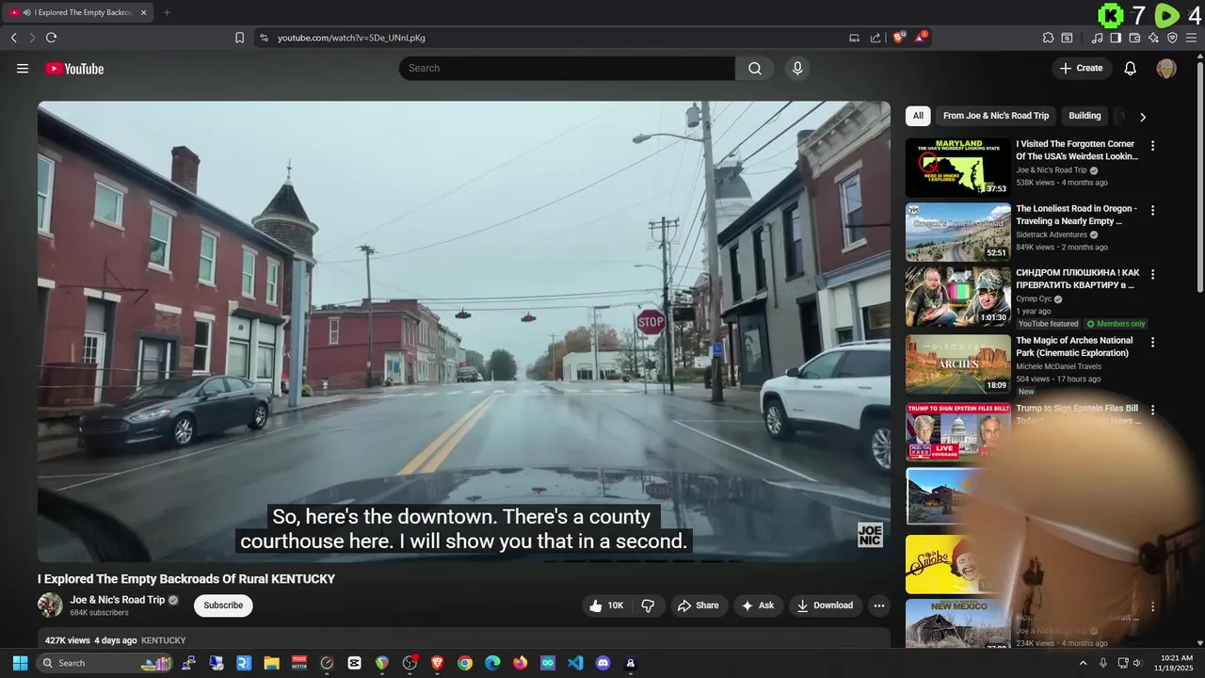This screenshot has height=678, width=1205.
Task: Open Firefox from the taskbar
Action: click(521, 663)
